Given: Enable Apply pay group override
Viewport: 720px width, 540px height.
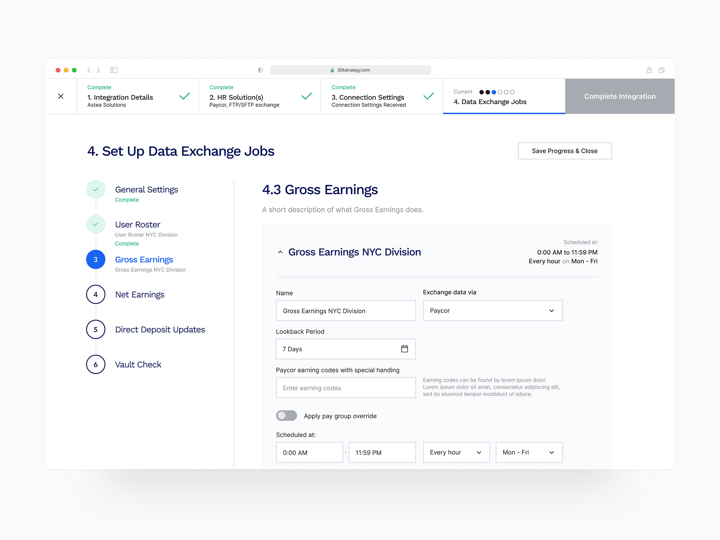Looking at the screenshot, I should (x=286, y=416).
